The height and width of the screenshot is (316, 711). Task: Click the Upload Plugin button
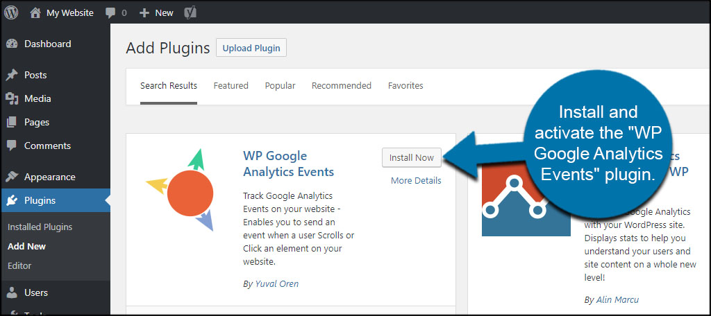pyautogui.click(x=251, y=48)
